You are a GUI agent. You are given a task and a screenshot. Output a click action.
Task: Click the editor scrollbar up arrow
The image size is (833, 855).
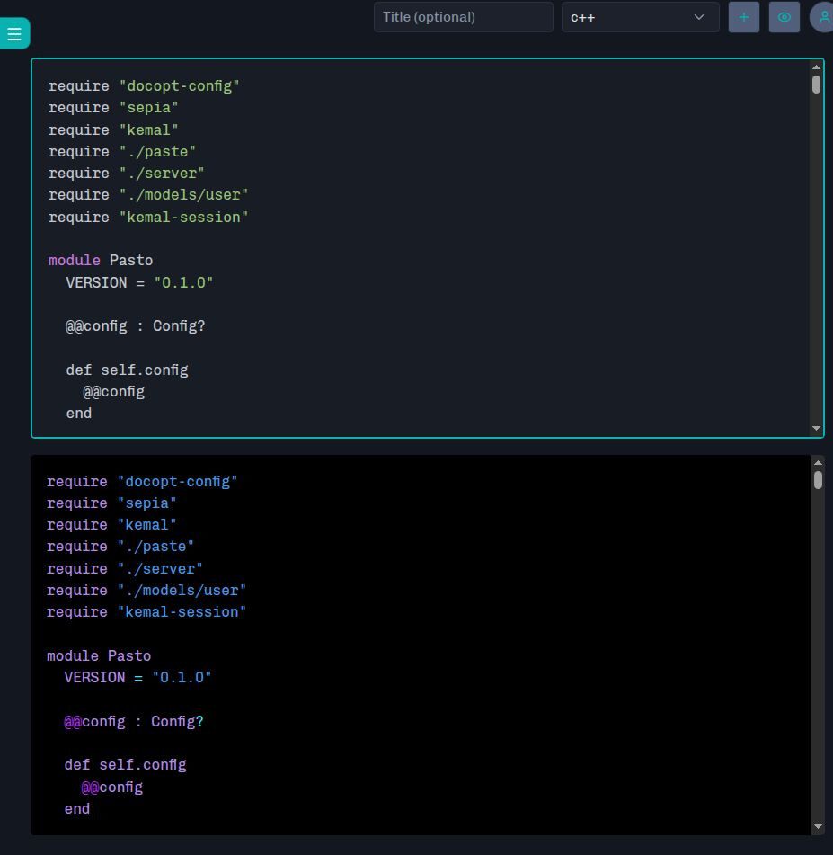tap(816, 67)
